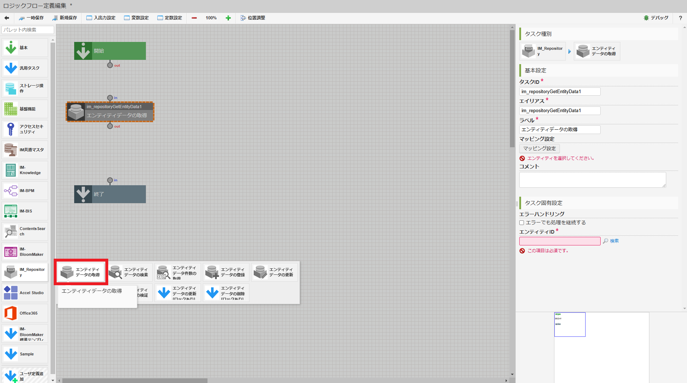Select the 開始 start node on canvas

(x=110, y=51)
